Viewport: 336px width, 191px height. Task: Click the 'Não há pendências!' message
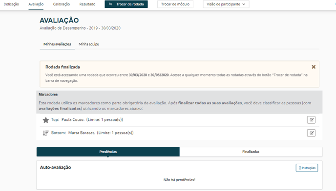[179, 180]
